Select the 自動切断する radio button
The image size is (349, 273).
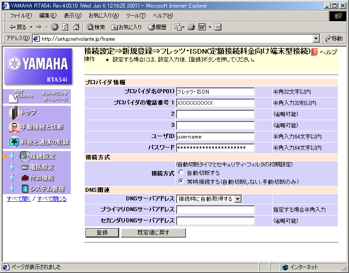pyautogui.click(x=181, y=173)
